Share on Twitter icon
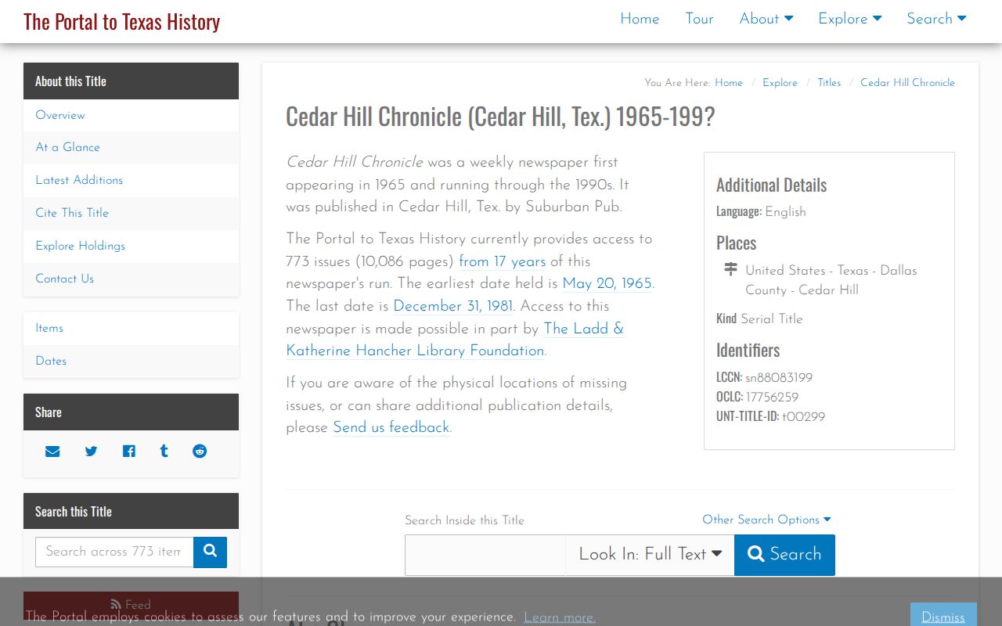The image size is (1002, 626). pos(91,452)
